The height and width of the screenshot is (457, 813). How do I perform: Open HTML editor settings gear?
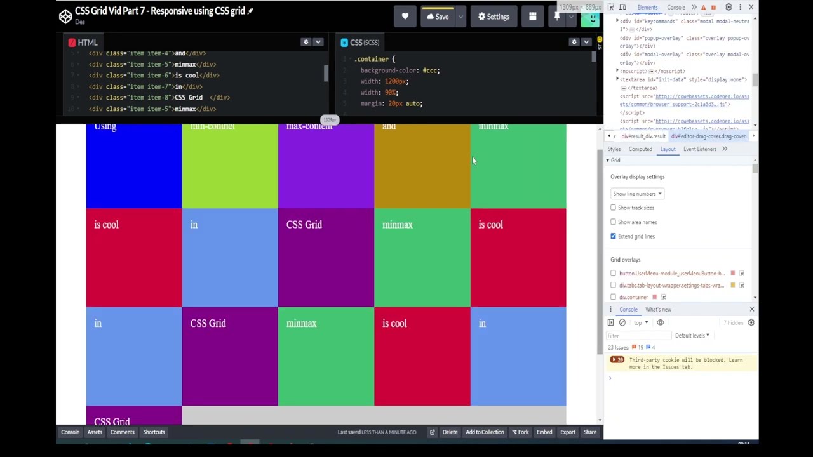coord(306,42)
